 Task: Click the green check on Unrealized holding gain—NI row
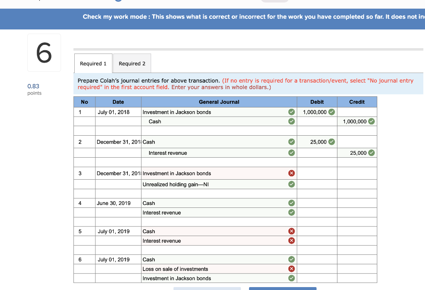point(291,184)
